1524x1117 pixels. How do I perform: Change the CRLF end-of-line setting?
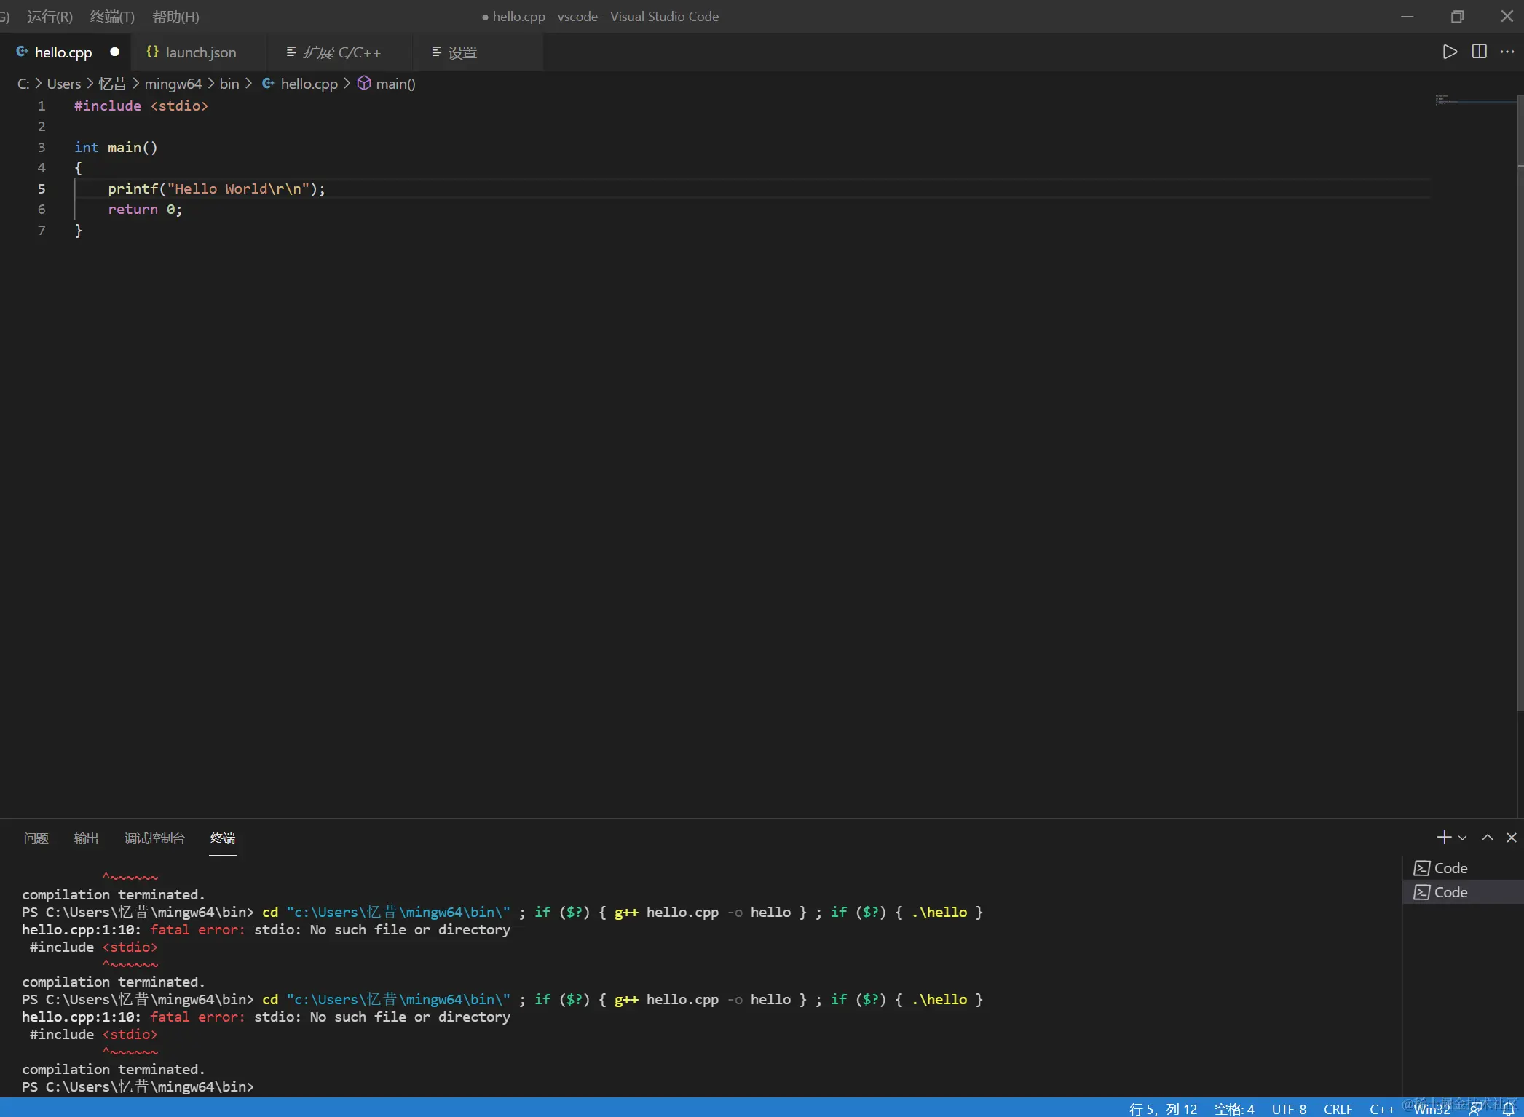click(1338, 1109)
